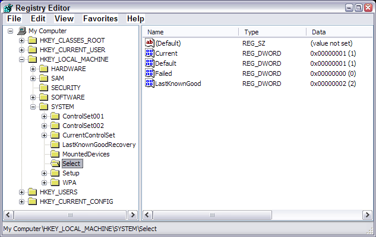Expand the HARDWARE key
376x237 pixels.
pyautogui.click(x=33, y=69)
